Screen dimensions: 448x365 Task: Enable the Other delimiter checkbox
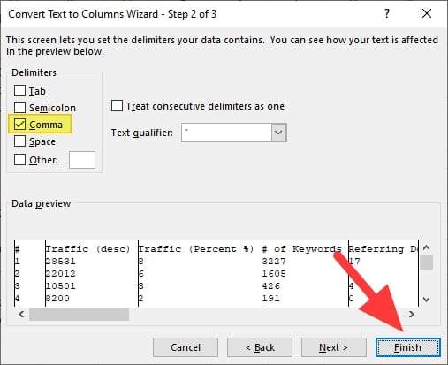coord(19,160)
